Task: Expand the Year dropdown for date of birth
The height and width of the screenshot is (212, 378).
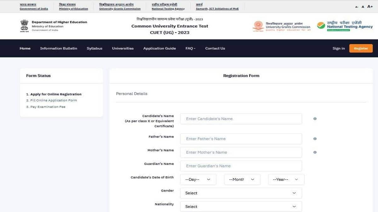Action: 286,179
